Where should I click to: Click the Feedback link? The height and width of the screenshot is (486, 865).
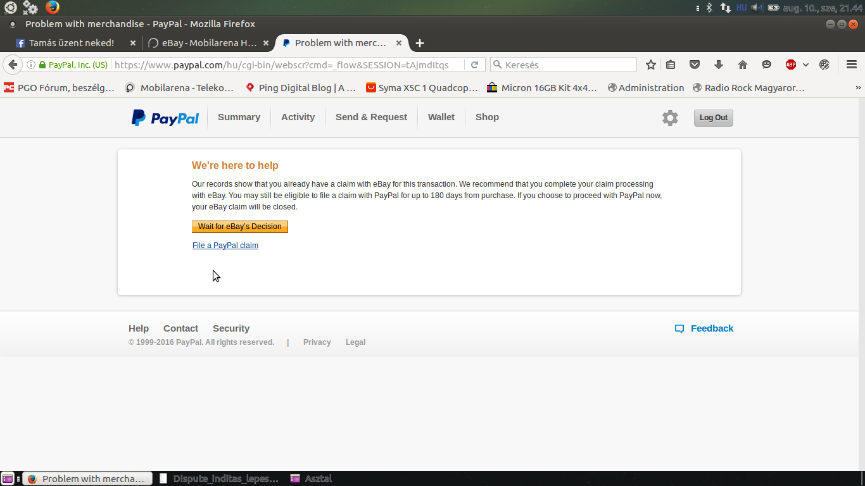tap(704, 328)
